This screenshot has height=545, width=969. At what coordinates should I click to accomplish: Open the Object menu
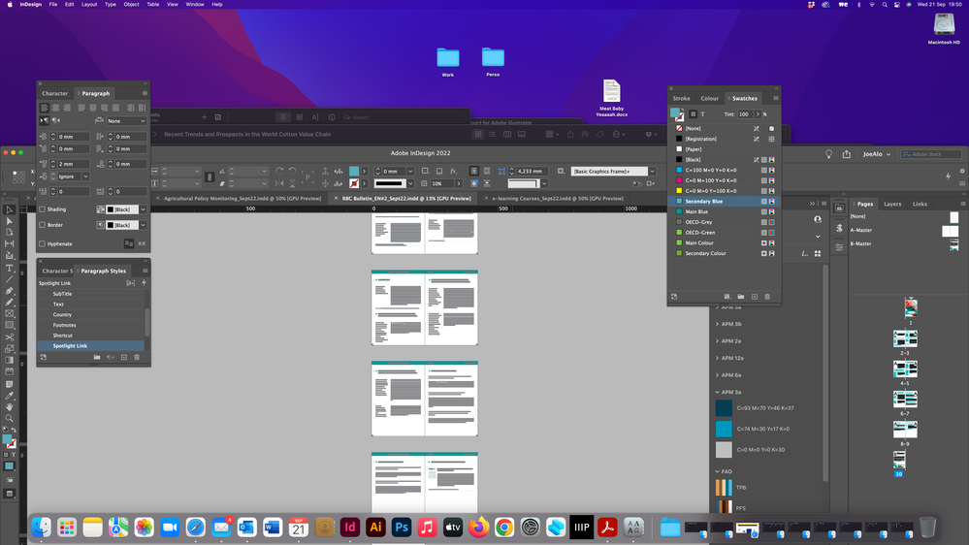(131, 4)
